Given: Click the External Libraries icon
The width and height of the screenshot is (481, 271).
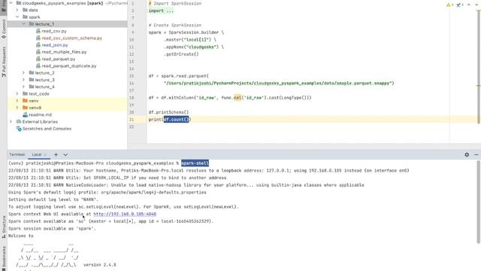Looking at the screenshot, I should click(19, 122).
